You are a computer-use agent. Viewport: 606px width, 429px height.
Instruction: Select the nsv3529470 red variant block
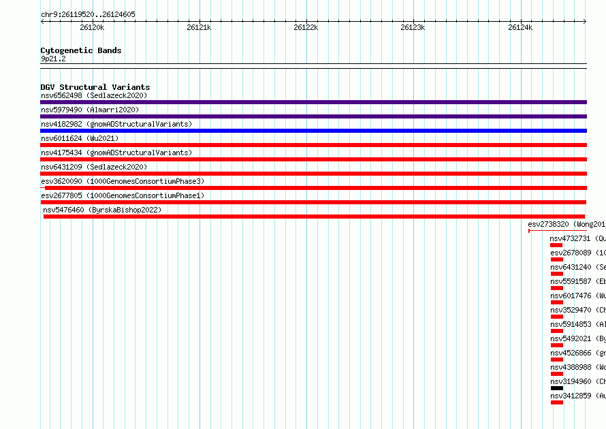coord(557,317)
